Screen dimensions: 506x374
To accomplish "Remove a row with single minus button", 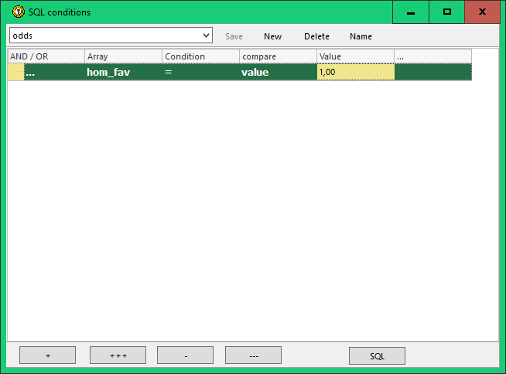I will pyautogui.click(x=185, y=355).
